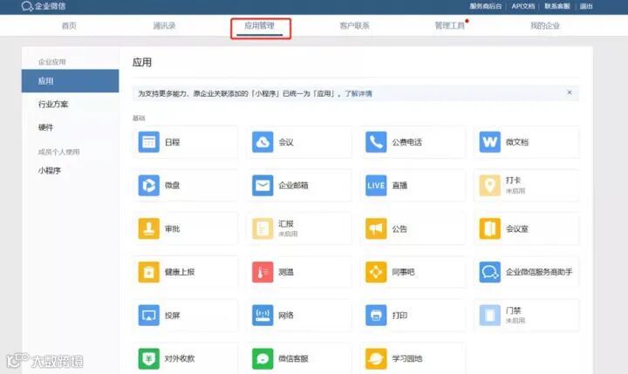Open the 我的企业 tab
The image size is (628, 374).
point(544,25)
